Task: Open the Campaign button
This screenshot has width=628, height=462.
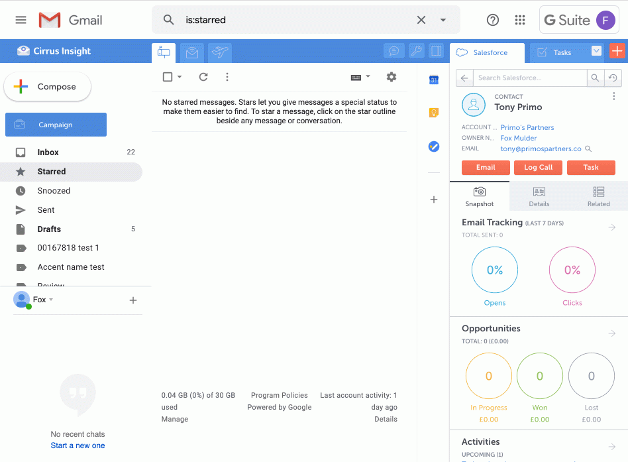Action: pos(56,125)
